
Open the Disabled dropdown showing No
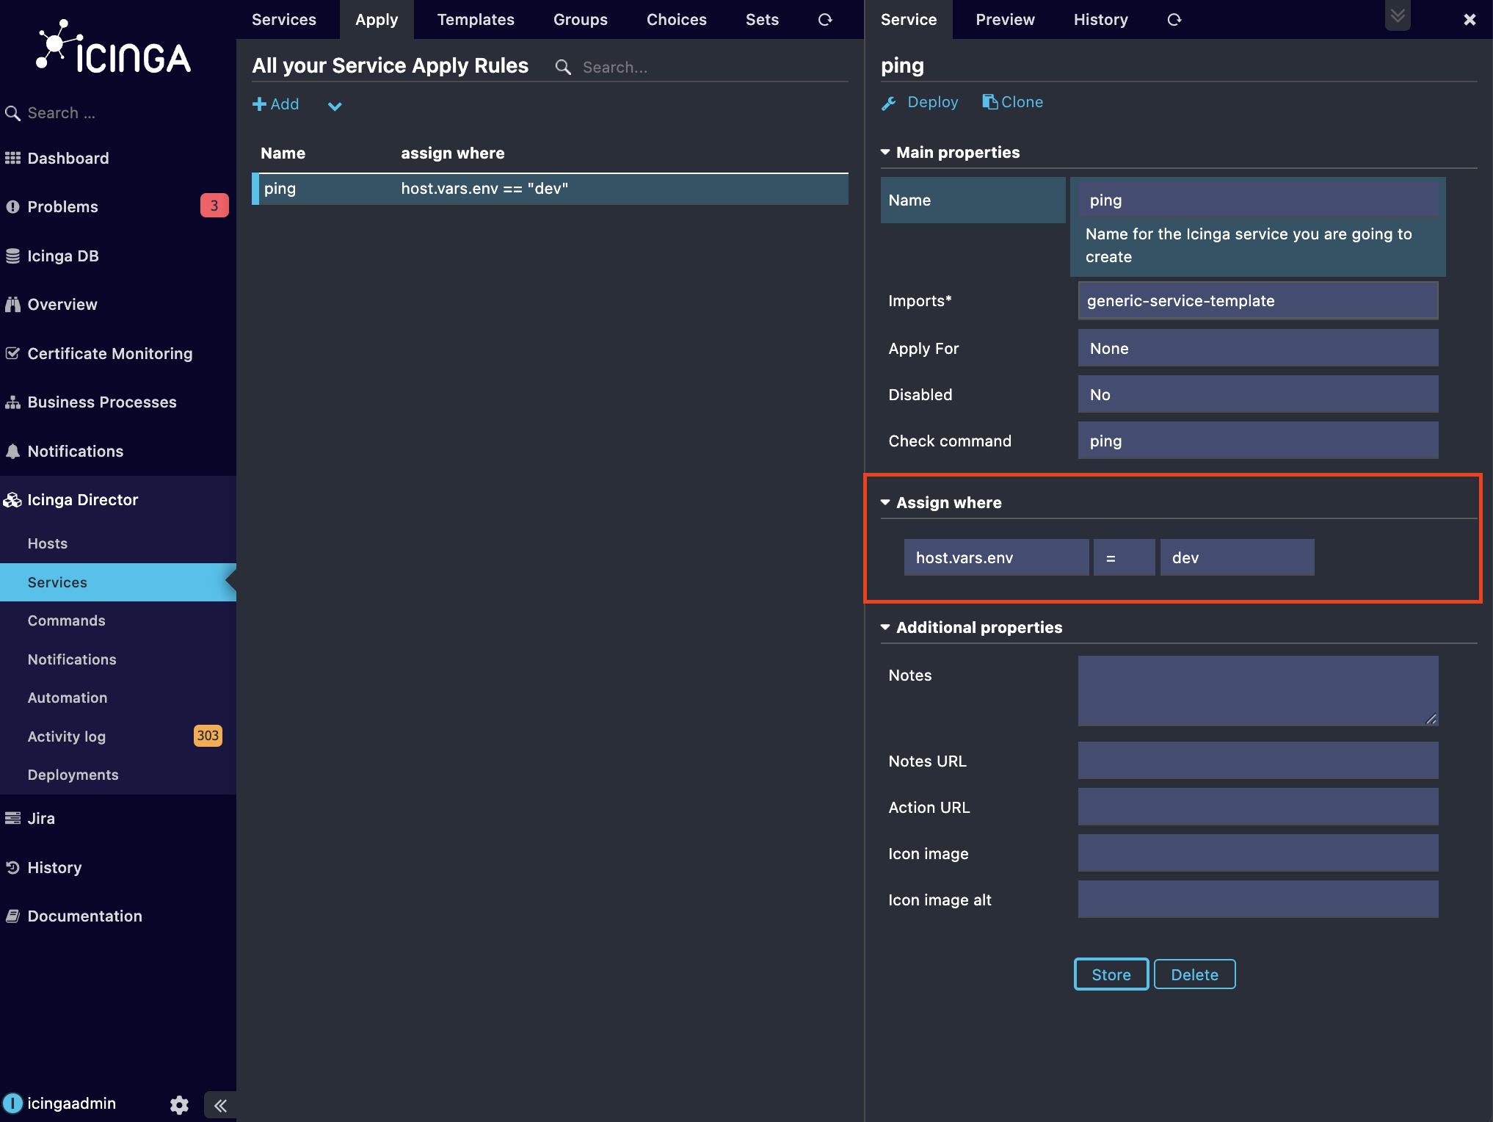point(1258,395)
